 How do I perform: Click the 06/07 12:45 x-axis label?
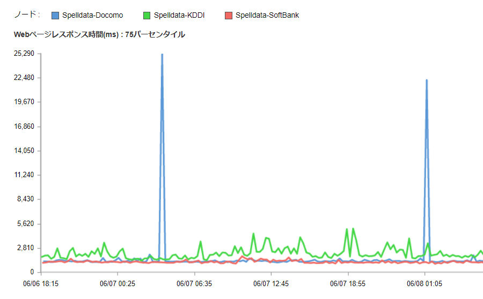tap(272, 283)
